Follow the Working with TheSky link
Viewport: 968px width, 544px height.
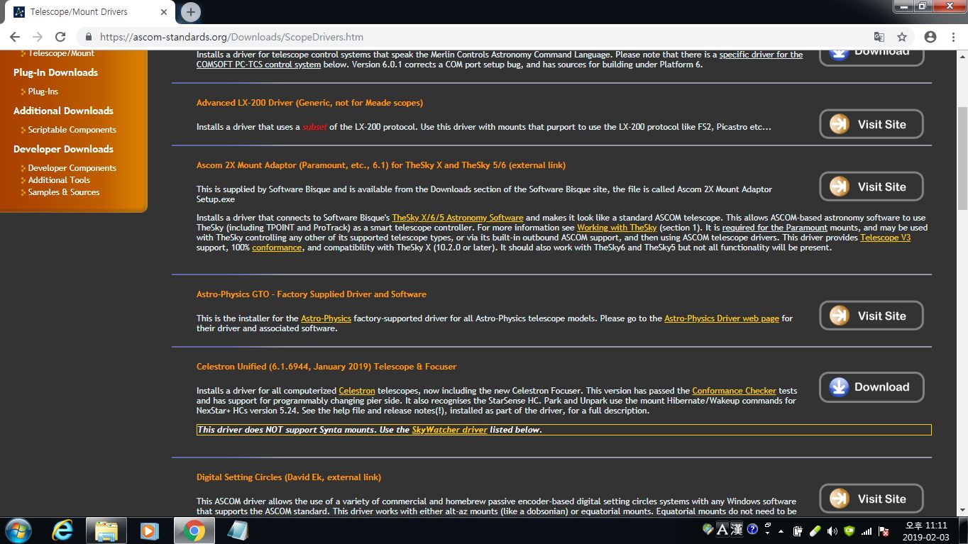(x=617, y=228)
